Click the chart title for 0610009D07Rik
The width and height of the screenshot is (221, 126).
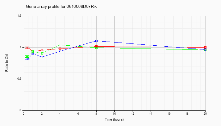tap(61, 7)
